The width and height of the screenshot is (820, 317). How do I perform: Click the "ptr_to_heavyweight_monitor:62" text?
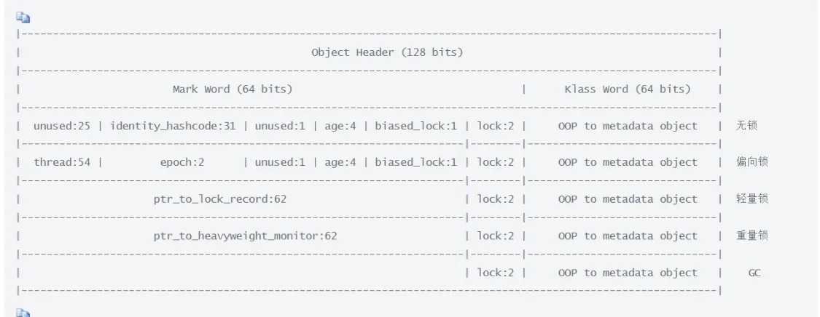tap(245, 236)
